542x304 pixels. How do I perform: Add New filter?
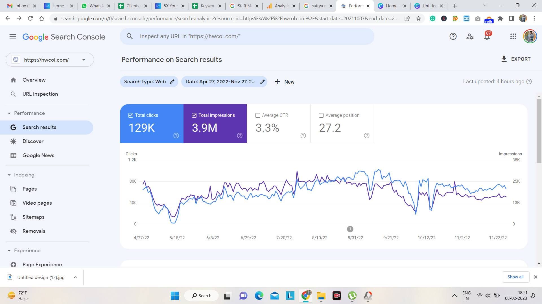click(x=285, y=82)
